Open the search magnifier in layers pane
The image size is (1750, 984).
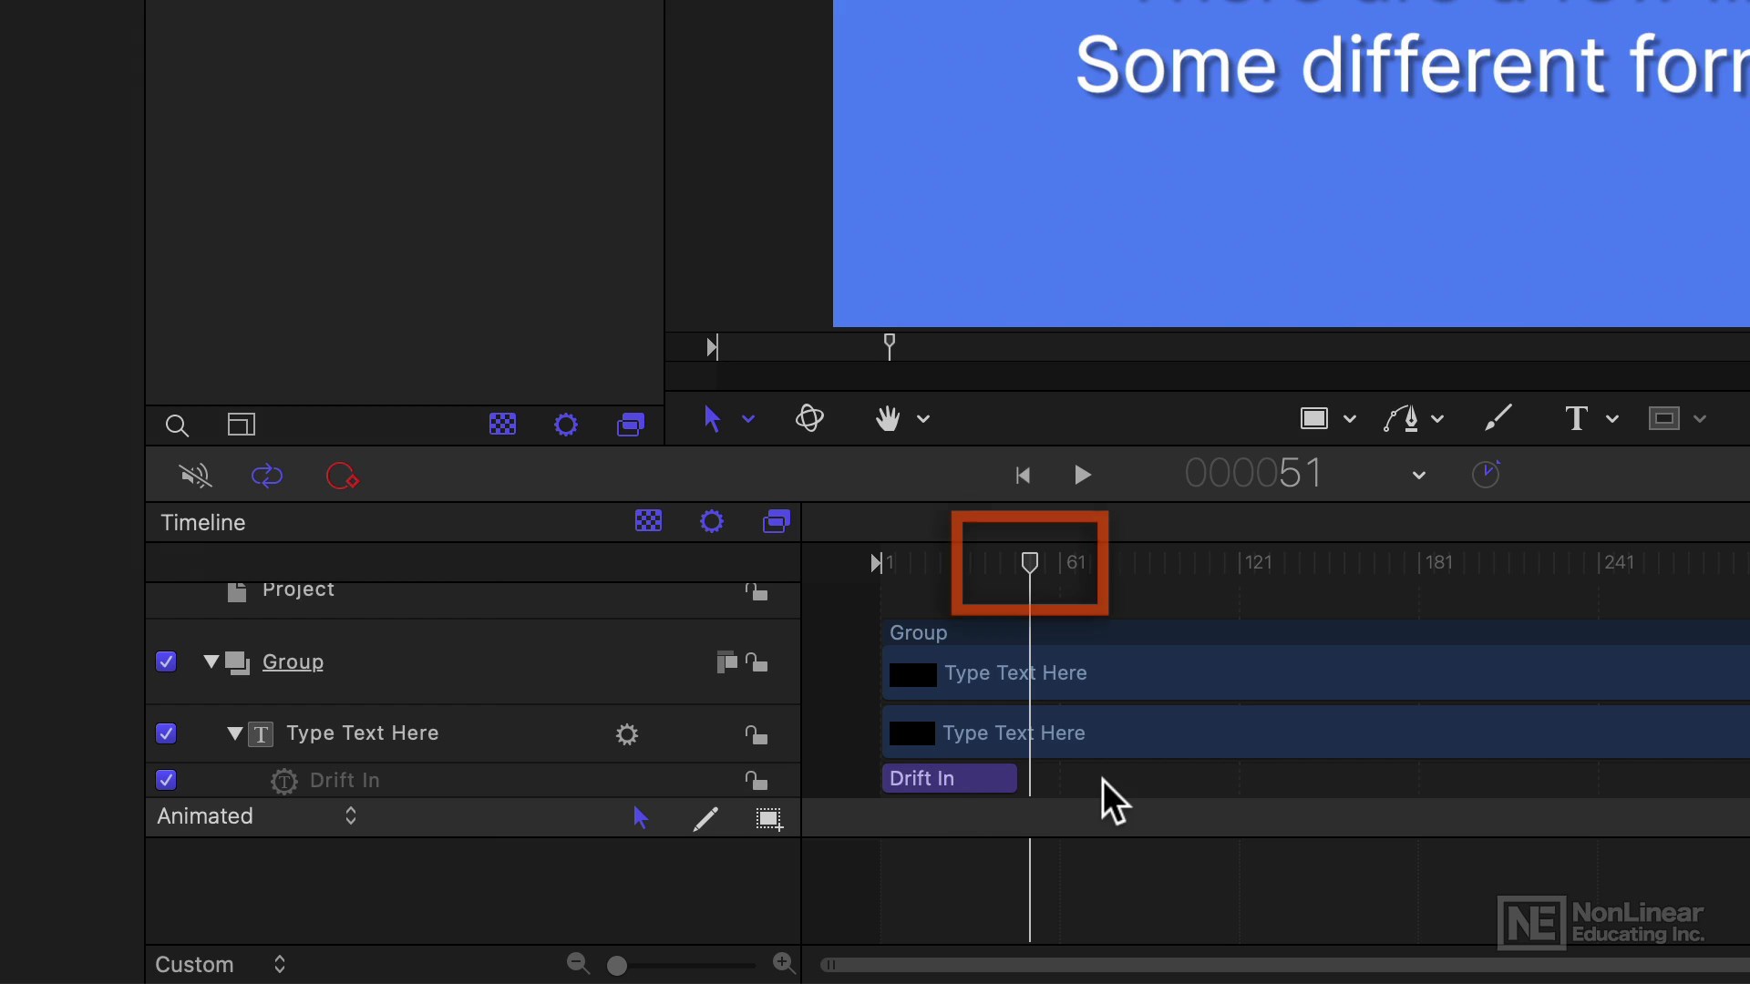coord(177,425)
